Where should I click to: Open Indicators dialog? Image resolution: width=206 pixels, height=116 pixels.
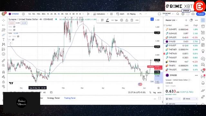point(99,14)
